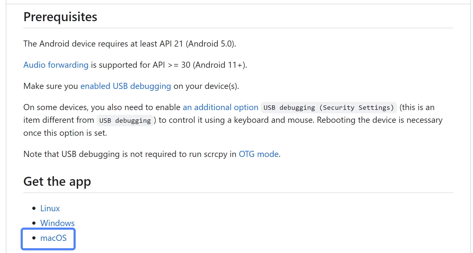Screen dimensions: 473x253
Task: Go to the OTG mode link
Action: click(258, 154)
